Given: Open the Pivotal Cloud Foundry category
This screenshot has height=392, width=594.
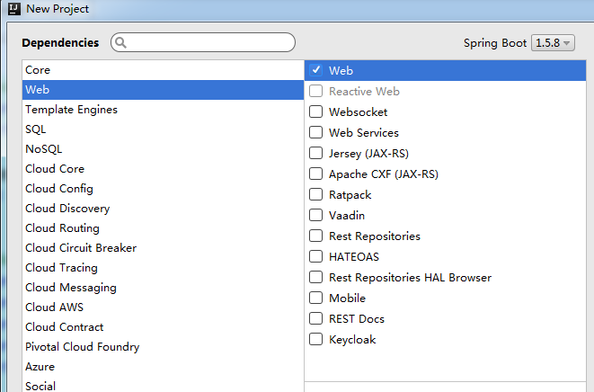Looking at the screenshot, I should [x=163, y=346].
